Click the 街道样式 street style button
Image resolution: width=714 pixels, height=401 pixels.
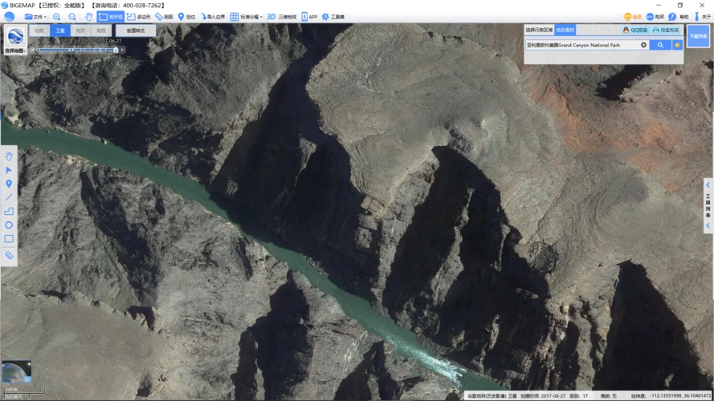tap(135, 30)
